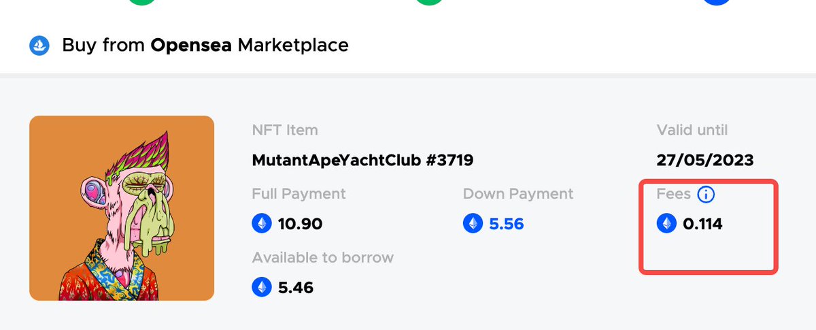The width and height of the screenshot is (816, 330).
Task: Click the Ethereum icon beside 10.90
Action: coord(262,223)
